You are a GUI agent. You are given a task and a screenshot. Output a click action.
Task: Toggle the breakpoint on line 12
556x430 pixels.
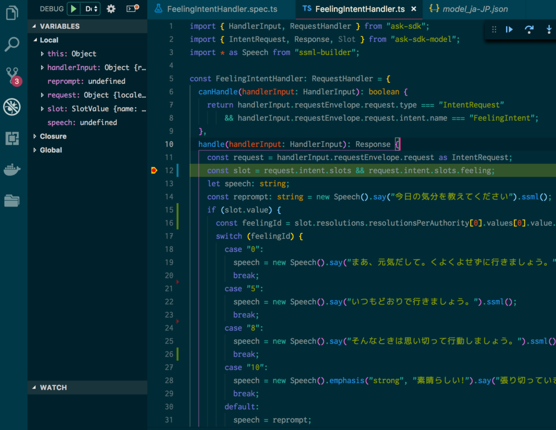(154, 171)
